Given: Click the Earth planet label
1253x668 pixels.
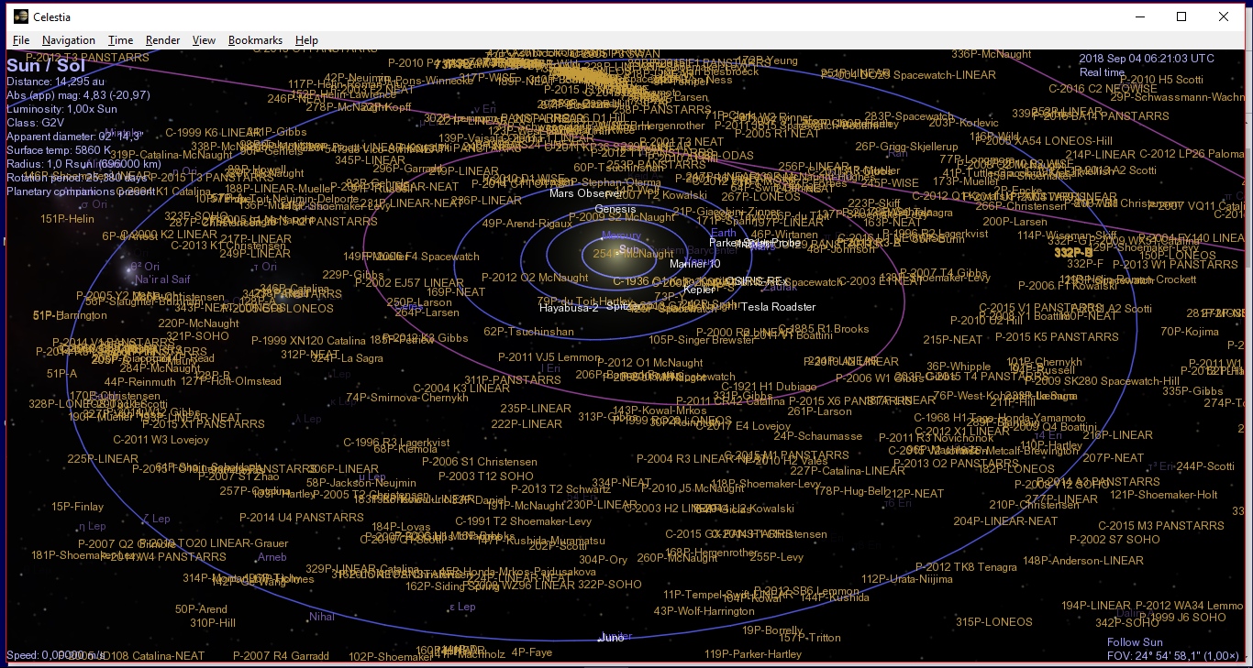Looking at the screenshot, I should pyautogui.click(x=724, y=234).
